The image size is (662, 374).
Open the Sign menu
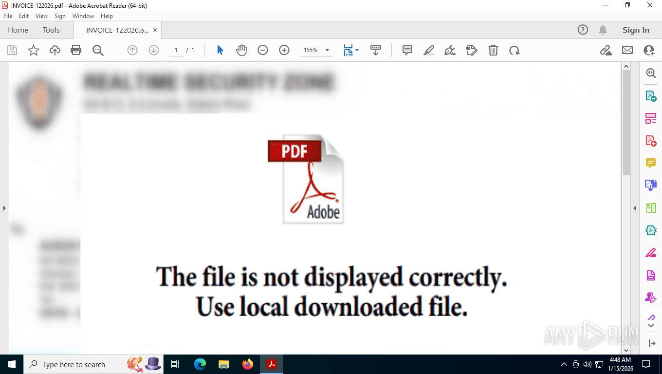pos(60,16)
